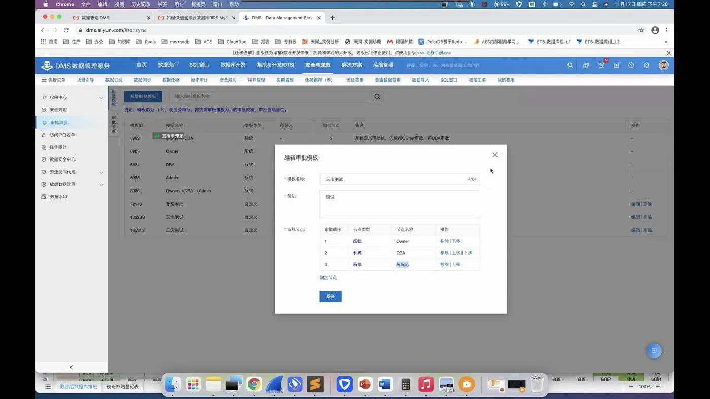Open the user avatar in DMS header
Viewport: 710px width, 399px height.
pos(663,65)
